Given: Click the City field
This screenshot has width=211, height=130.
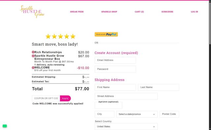Looking at the screenshot, I should click(x=105, y=114).
